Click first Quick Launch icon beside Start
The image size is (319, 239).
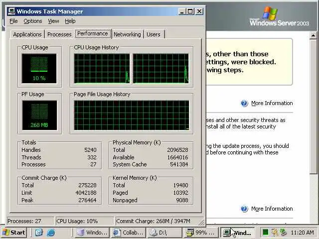[x=39, y=233]
